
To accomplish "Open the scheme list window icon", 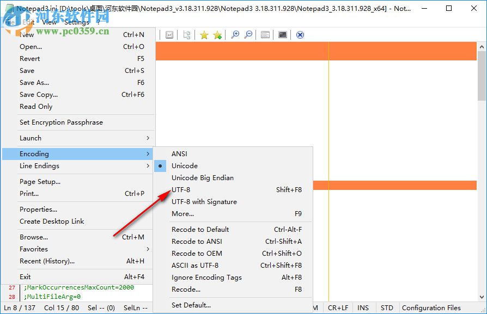I will pyautogui.click(x=265, y=35).
